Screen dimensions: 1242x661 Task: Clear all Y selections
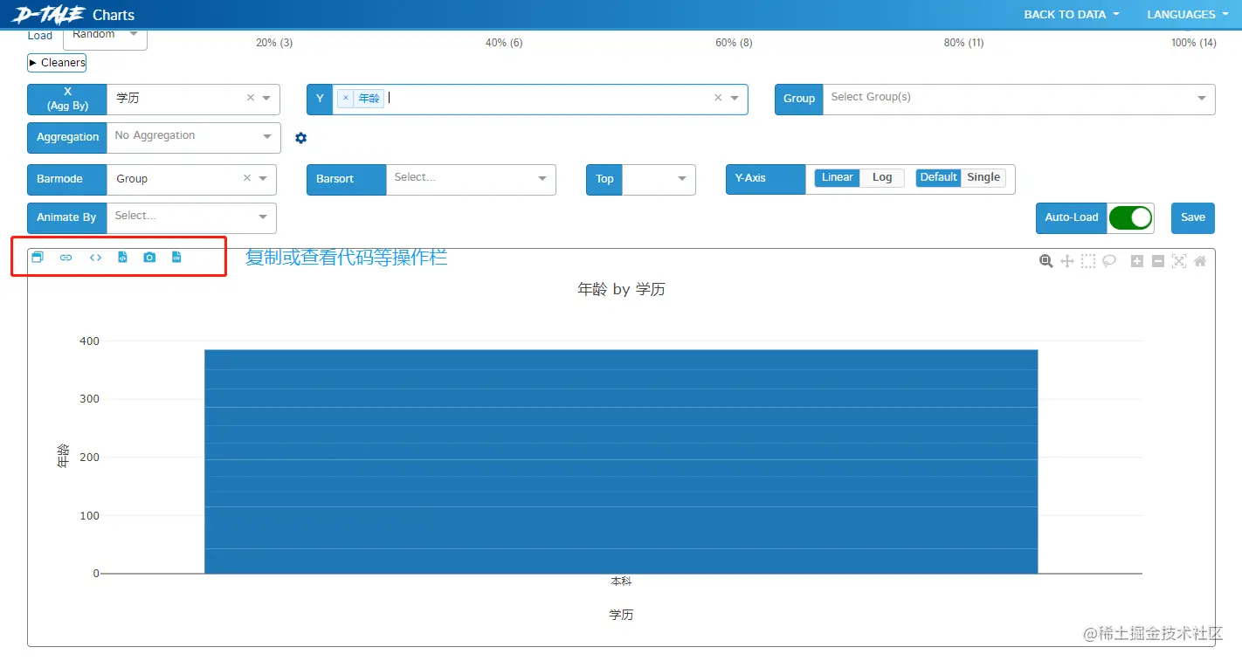718,98
